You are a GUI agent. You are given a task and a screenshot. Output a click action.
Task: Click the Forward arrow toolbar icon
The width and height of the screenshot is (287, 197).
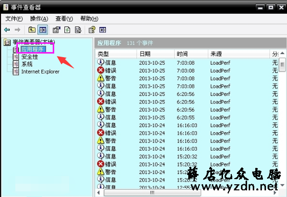pos(17,30)
